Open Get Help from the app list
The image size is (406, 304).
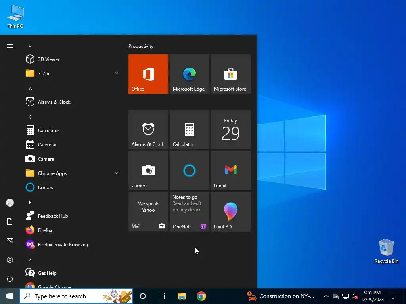coord(73,273)
